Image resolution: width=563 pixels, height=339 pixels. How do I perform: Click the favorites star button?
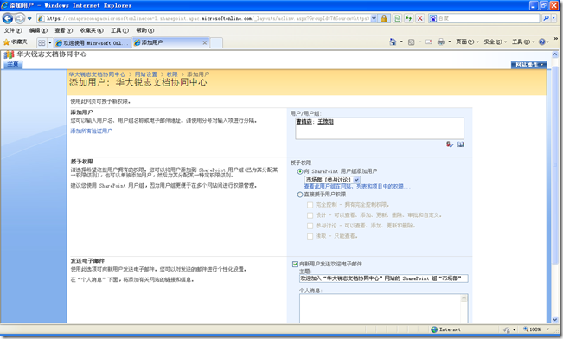(x=15, y=42)
